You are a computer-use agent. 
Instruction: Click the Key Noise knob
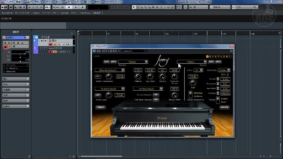pyautogui.click(x=150, y=76)
